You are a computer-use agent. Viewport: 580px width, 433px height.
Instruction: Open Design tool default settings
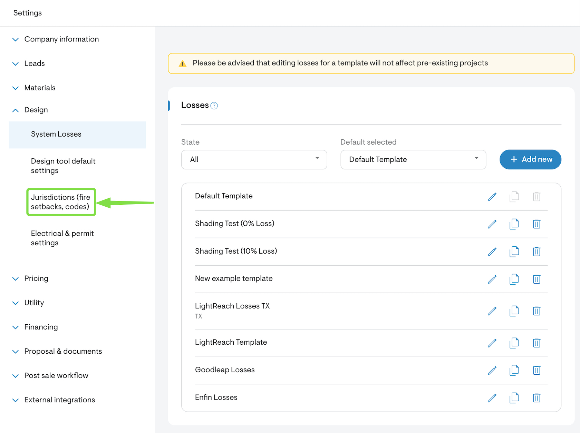click(63, 166)
